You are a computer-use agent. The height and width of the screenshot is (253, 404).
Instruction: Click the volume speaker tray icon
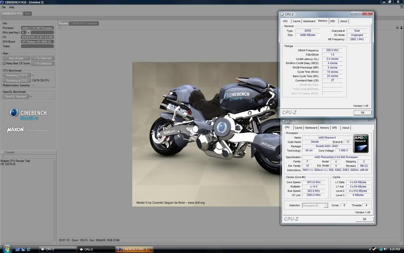pyautogui.click(x=385, y=249)
